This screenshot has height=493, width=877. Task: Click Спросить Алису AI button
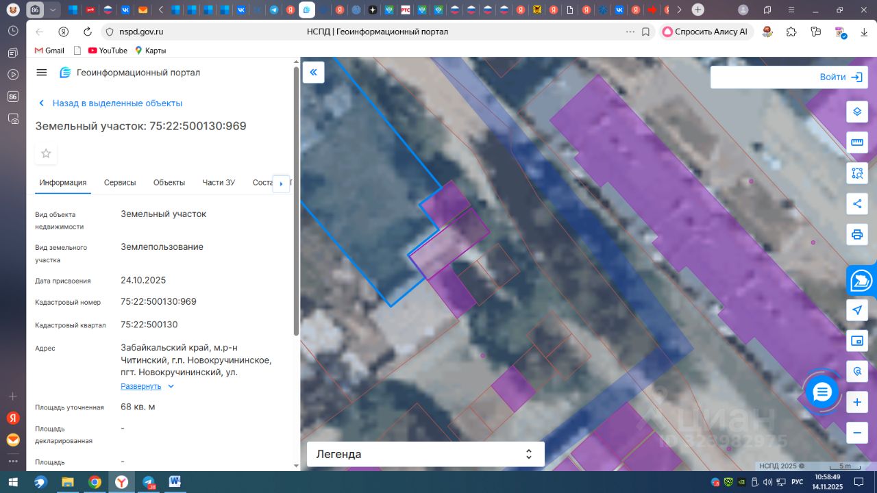tap(706, 31)
